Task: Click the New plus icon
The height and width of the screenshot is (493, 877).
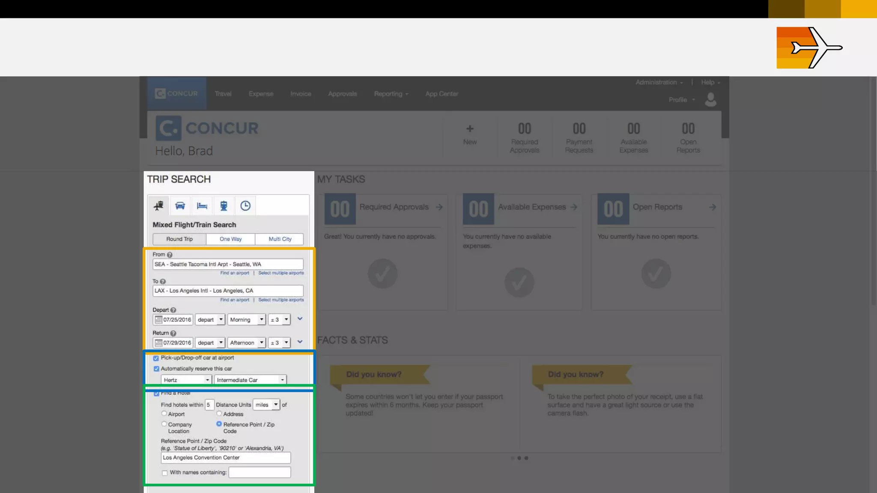Action: tap(470, 129)
